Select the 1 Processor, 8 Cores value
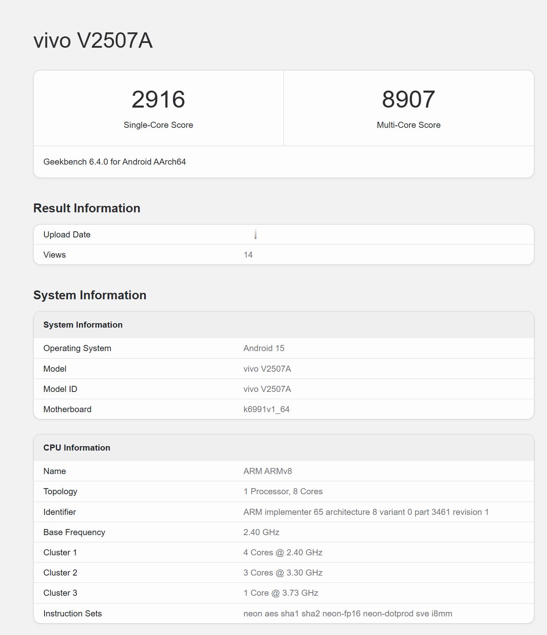Viewport: 547px width, 635px height. [283, 491]
